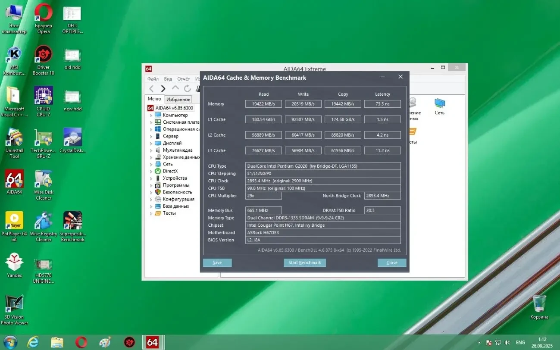Click the Save button in benchmark dialog
The width and height of the screenshot is (560, 350).
click(x=217, y=262)
